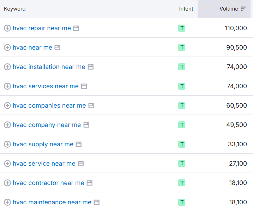253x211 pixels.
Task: Add 'hvac installation near me' plus icon
Action: tap(7, 67)
